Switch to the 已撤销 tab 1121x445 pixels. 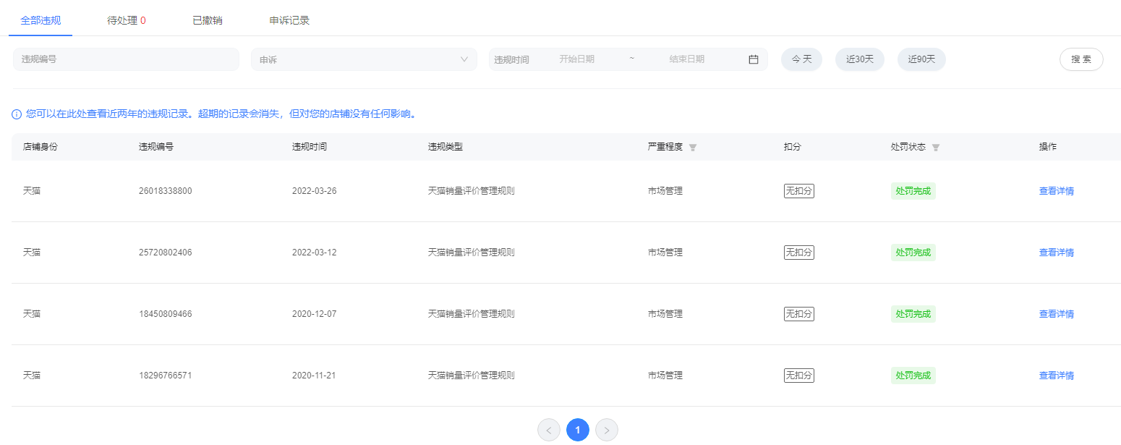point(207,20)
